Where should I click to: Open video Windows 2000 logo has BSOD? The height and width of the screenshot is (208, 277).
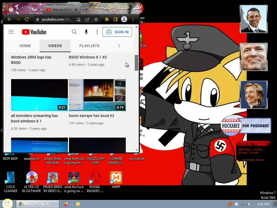(x=31, y=60)
